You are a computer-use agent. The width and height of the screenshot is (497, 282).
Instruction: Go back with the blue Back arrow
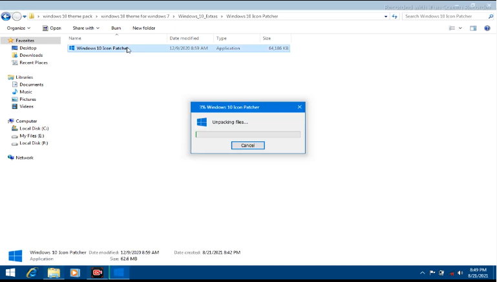[6, 16]
